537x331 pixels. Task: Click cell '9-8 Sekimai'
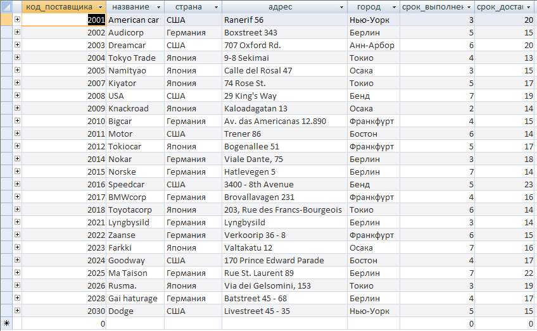coord(284,58)
